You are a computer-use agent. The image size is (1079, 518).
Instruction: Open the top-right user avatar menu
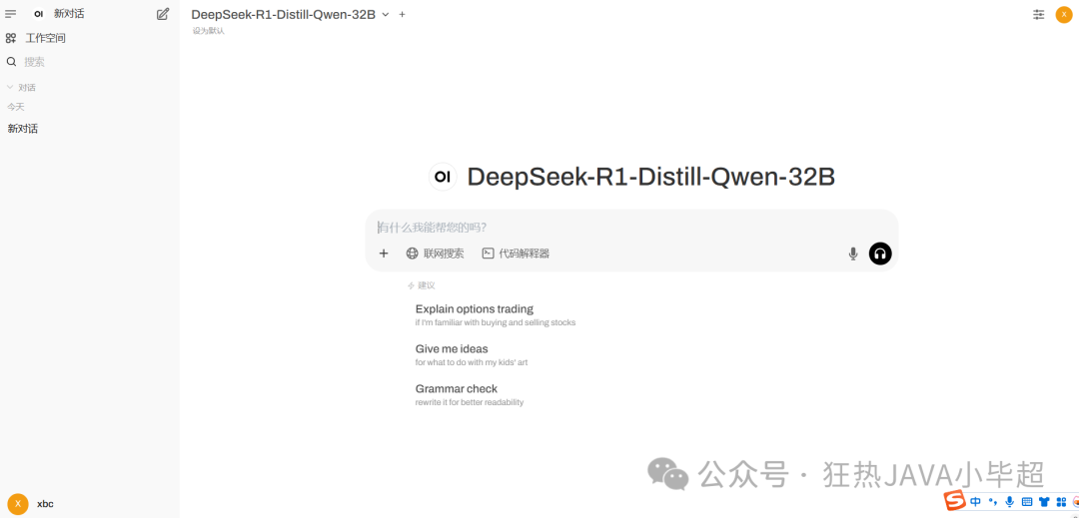(1064, 14)
